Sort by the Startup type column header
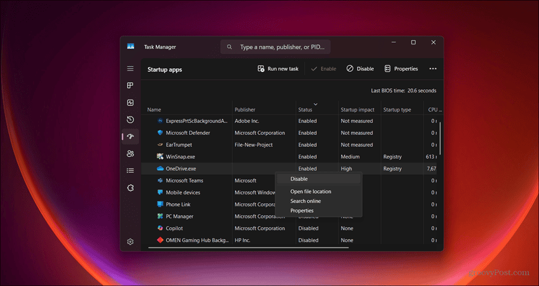 click(x=397, y=110)
